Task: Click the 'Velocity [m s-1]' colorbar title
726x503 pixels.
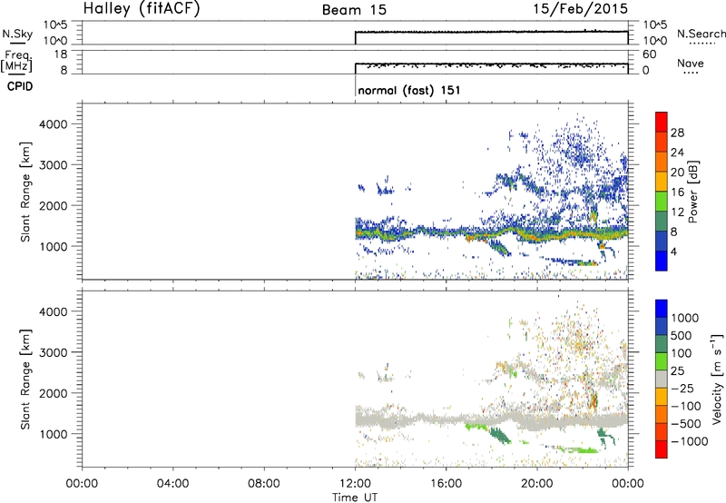Action: click(x=717, y=379)
